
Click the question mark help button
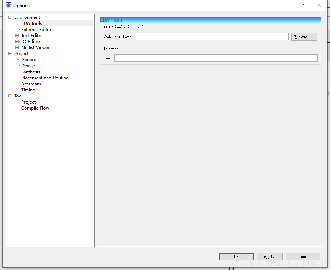(303, 5)
